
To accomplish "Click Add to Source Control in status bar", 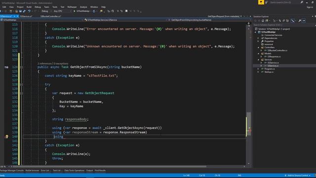I will tap(298, 176).
